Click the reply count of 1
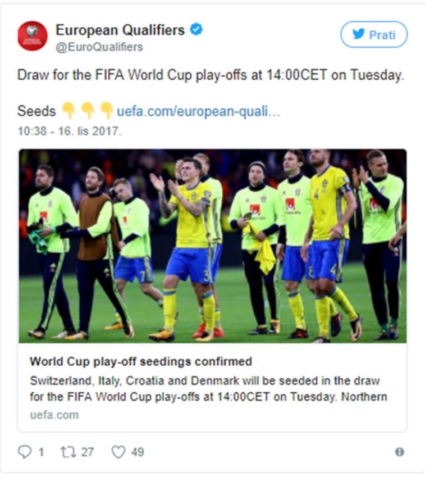Image resolution: width=425 pixels, height=481 pixels. [41, 452]
